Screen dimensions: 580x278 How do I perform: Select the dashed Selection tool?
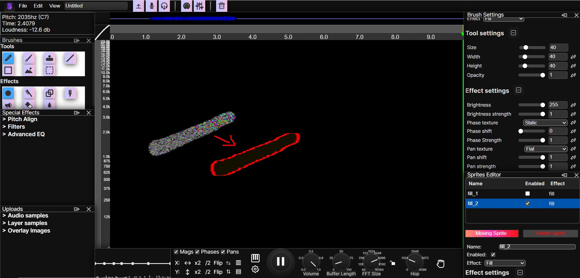click(50, 70)
